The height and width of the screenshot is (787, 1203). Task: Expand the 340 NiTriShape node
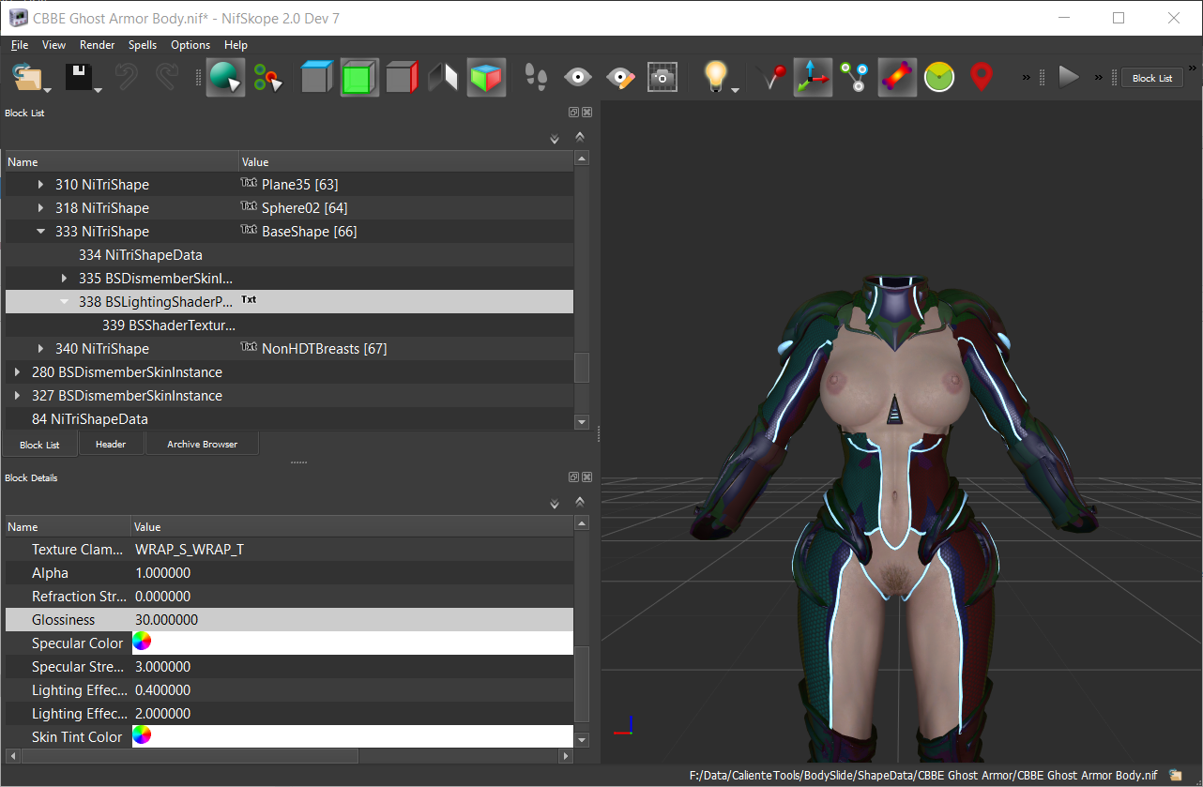40,349
